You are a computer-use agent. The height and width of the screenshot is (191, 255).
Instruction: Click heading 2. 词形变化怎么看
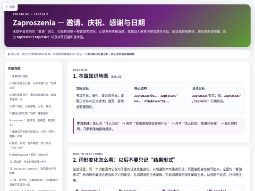(124, 160)
